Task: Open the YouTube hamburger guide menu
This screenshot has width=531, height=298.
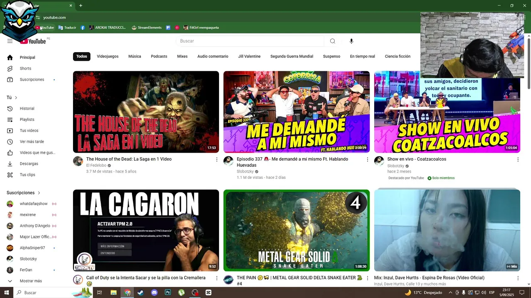Action: click(x=10, y=41)
